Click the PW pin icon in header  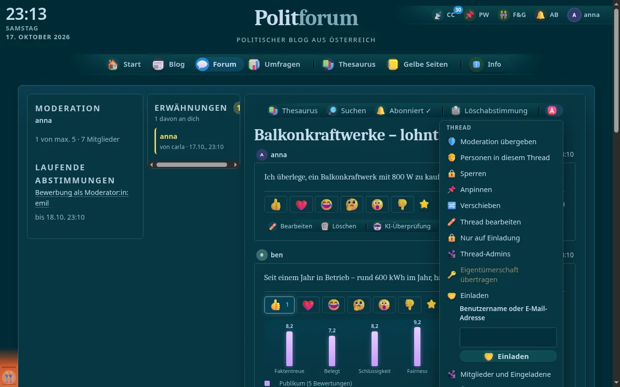click(x=477, y=15)
